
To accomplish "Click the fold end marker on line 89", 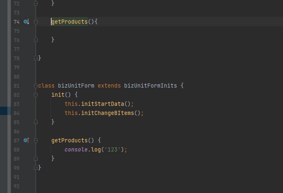I will tap(36, 159).
